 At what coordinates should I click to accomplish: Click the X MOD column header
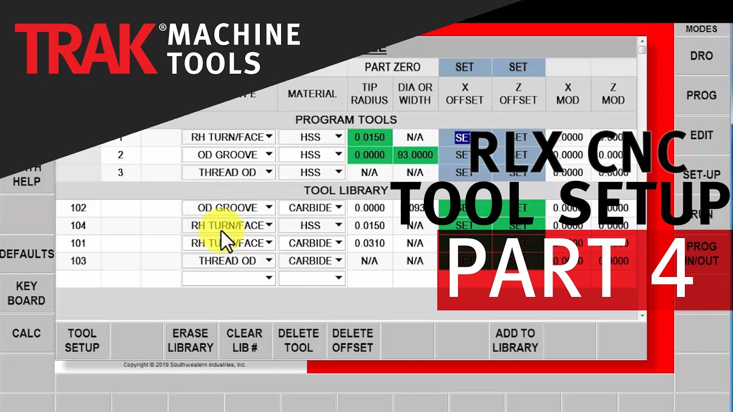click(x=568, y=93)
